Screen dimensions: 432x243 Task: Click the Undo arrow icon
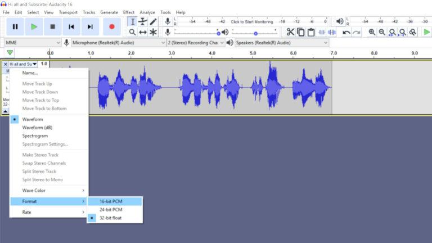coord(346,32)
